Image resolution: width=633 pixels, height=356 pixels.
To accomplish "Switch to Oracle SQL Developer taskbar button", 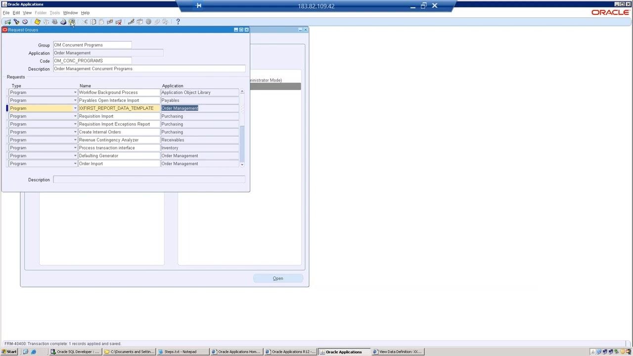I will [x=75, y=352].
